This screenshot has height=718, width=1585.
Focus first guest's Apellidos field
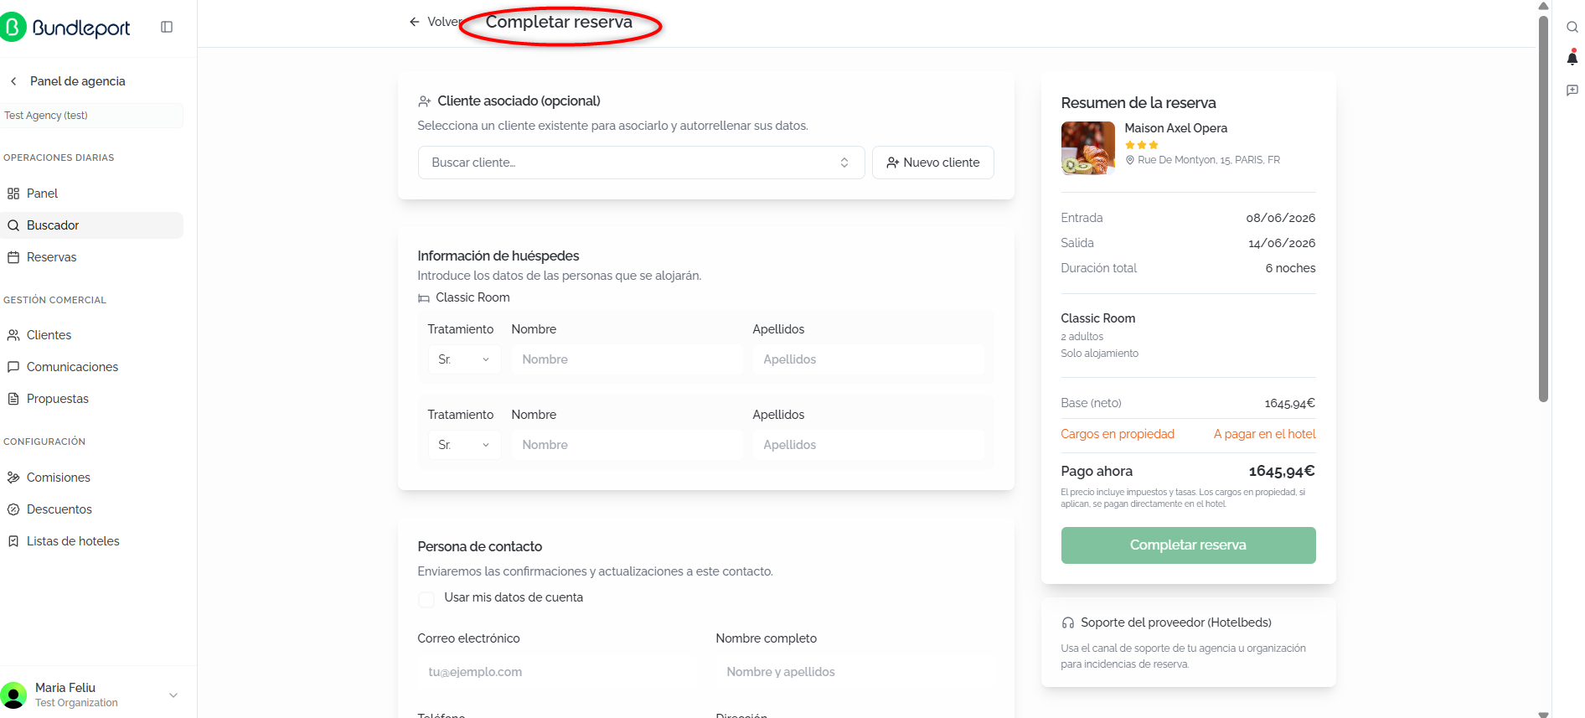[868, 359]
